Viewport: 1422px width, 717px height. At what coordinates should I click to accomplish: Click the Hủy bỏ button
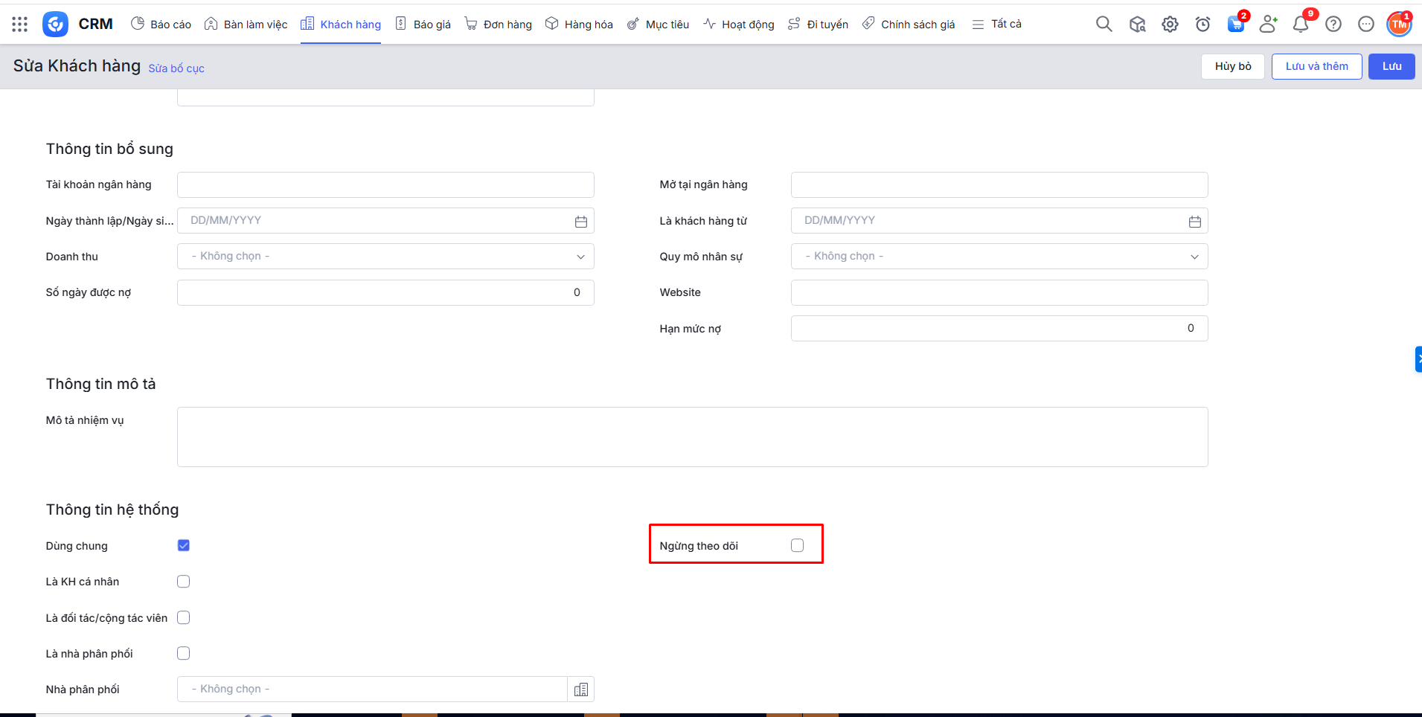tap(1232, 66)
